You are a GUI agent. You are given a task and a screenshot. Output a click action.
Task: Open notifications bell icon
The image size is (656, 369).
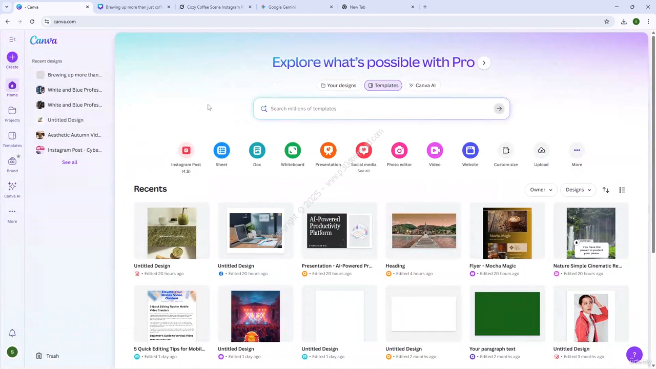coord(12,333)
